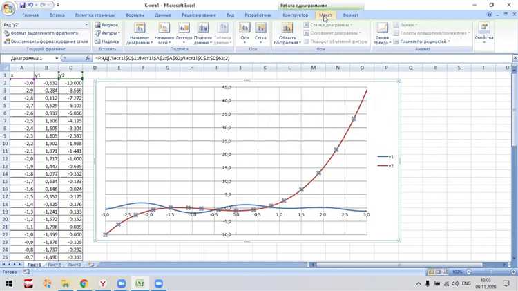The image size is (518, 291).
Task: Switch to Page Layout view in status bar
Action: coord(438,272)
